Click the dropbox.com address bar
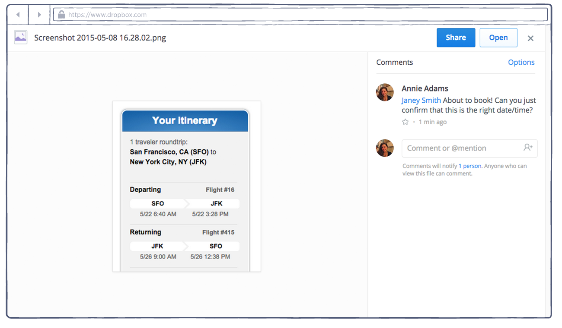Viewport: 562px width, 328px height. tap(303, 15)
